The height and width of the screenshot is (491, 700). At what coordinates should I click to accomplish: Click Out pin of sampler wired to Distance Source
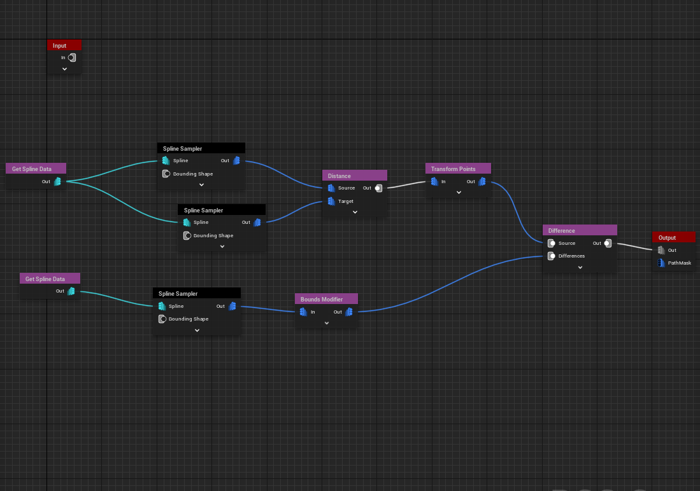[236, 160]
